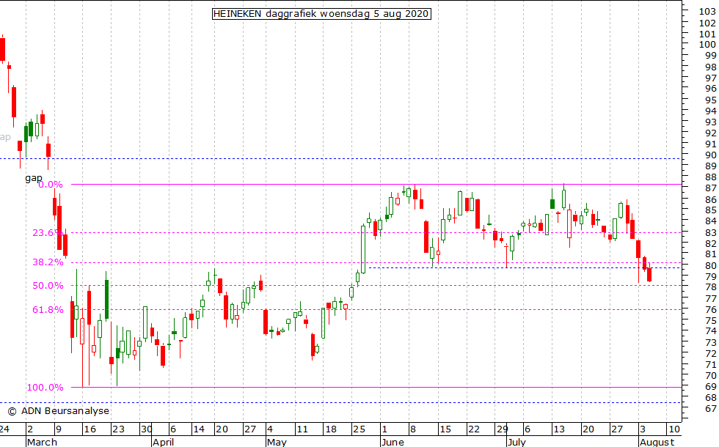
Task: Click price axis value "85"
Action: click(x=710, y=210)
